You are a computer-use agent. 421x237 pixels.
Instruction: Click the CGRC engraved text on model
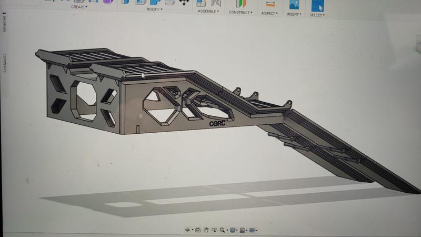tap(217, 123)
